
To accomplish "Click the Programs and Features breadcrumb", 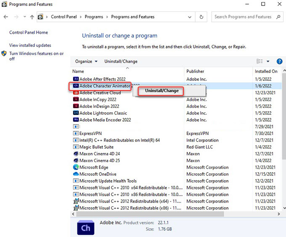I will tap(132, 17).
